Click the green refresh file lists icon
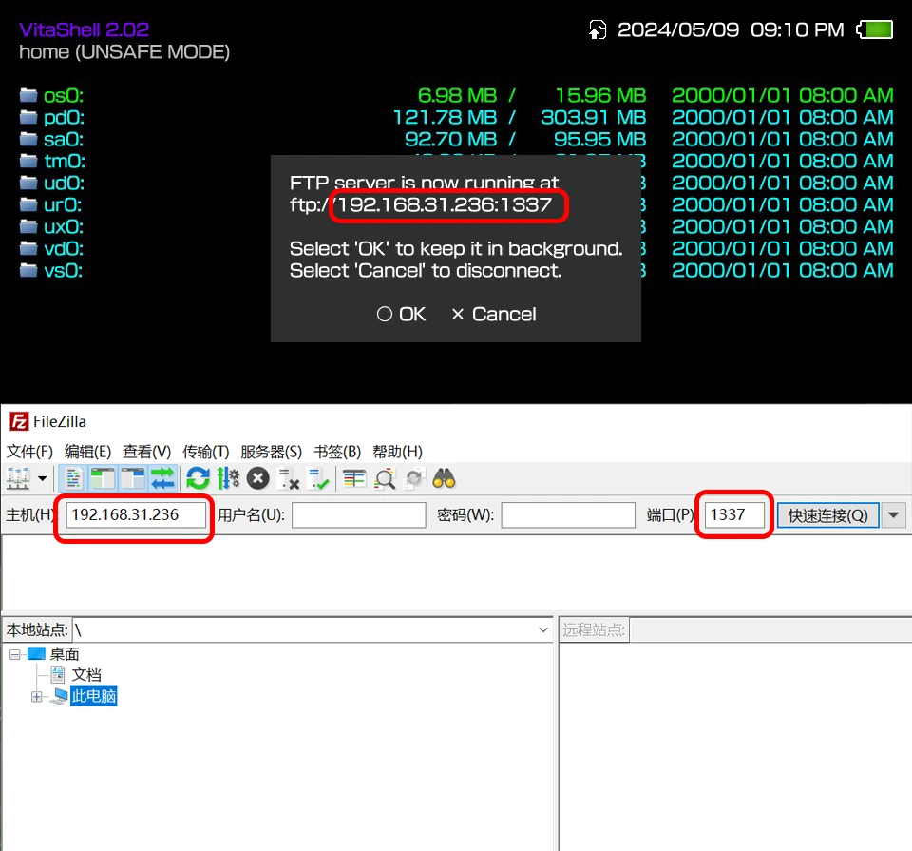912x851 pixels. 198,478
